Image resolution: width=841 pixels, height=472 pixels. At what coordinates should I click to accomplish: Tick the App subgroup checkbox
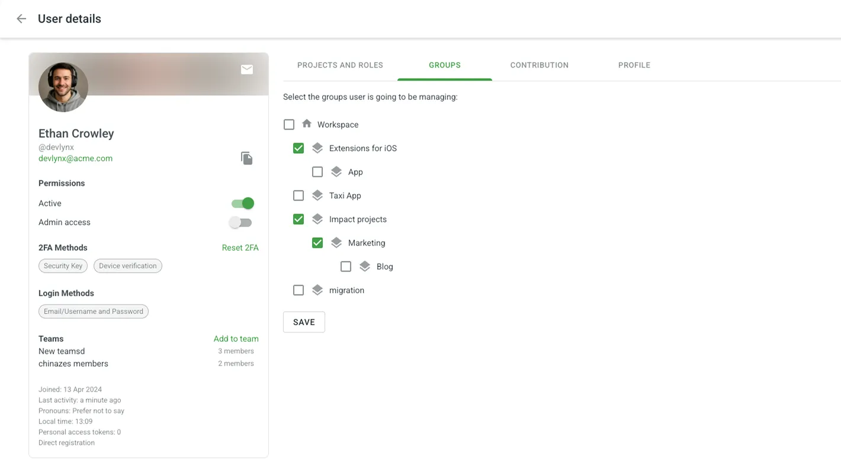[x=317, y=172]
